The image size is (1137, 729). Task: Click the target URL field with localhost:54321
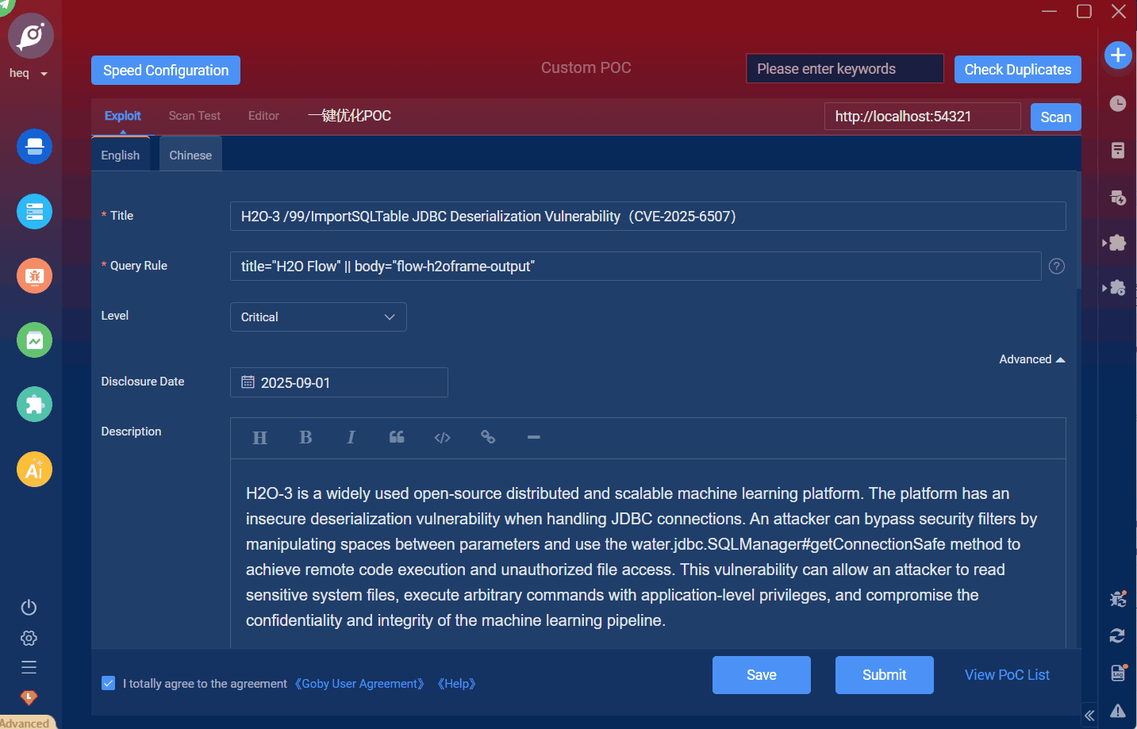pos(923,117)
